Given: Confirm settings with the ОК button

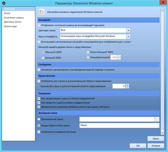Looking at the screenshot, I should click(x=138, y=146).
